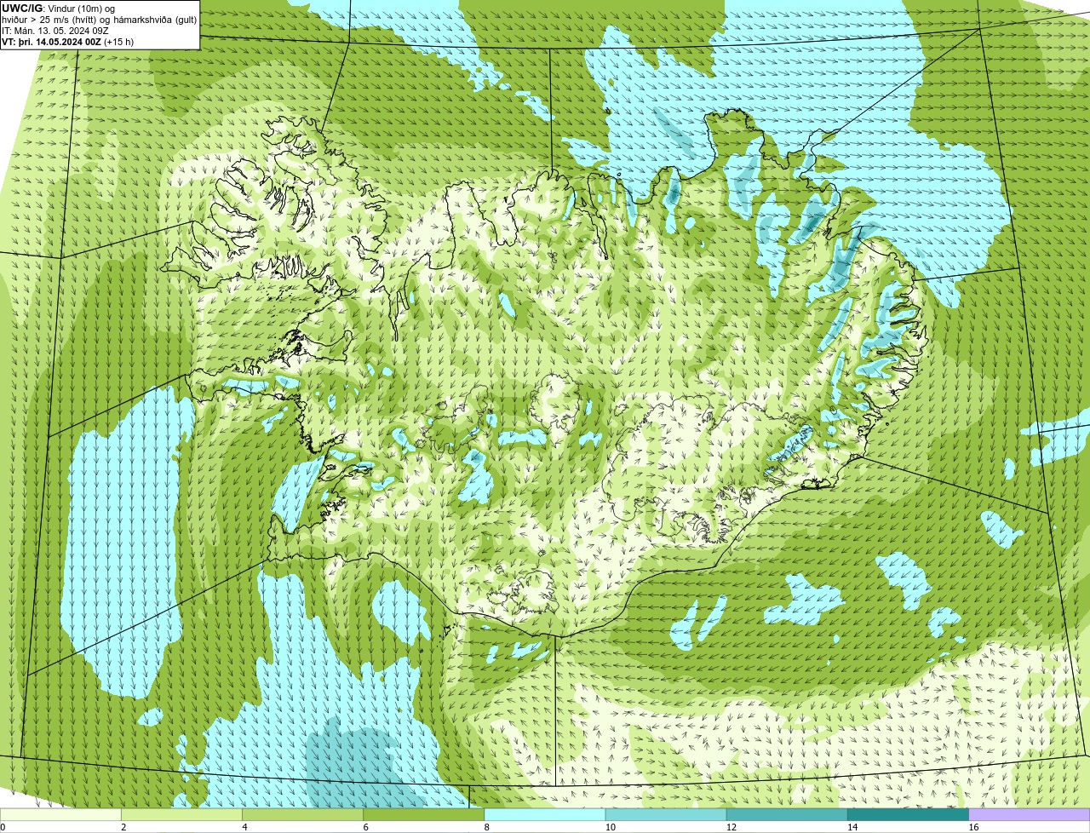Click the text line mentioning 'hámarkshviða (gult)'
This screenshot has width=1090, height=833.
(x=99, y=19)
